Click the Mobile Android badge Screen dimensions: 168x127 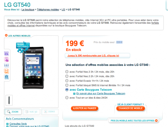tap(23, 47)
